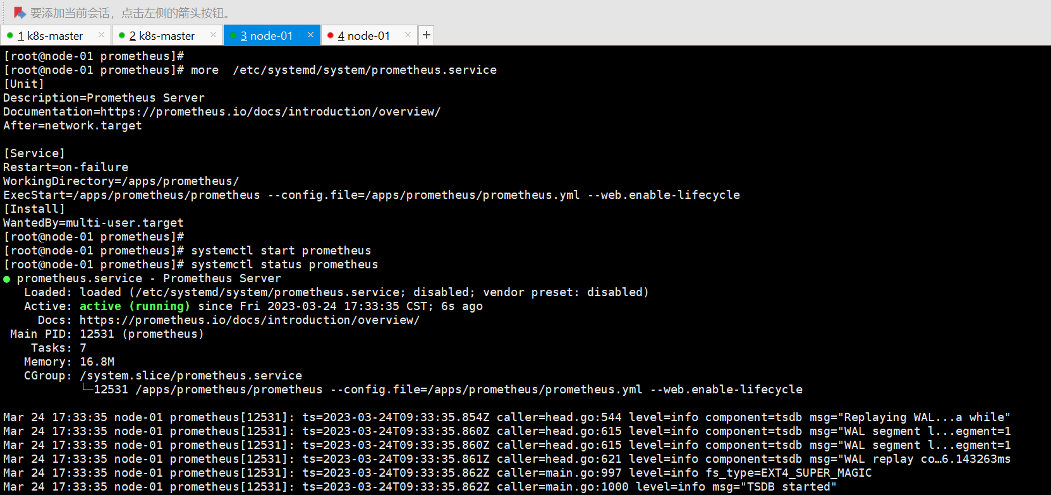
Task: Click the 'Tasks: 7' line
Action: point(59,348)
